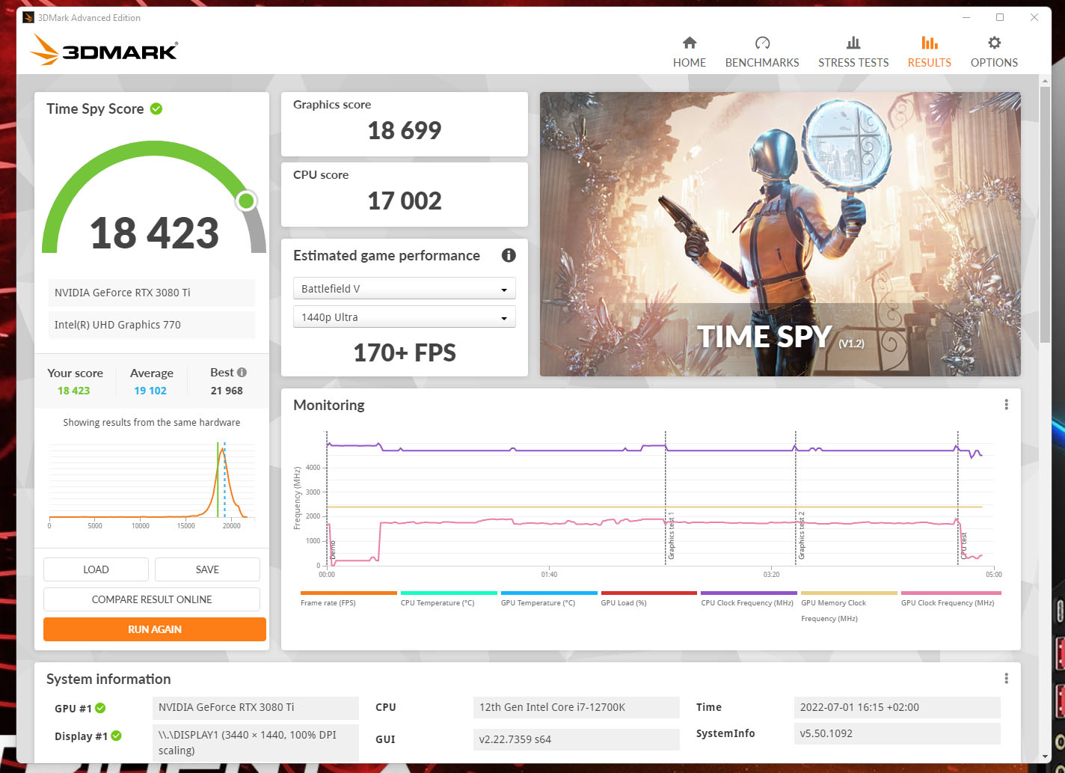Click the 3DMark title bar app icon
This screenshot has width=1065, height=773.
coord(28,17)
